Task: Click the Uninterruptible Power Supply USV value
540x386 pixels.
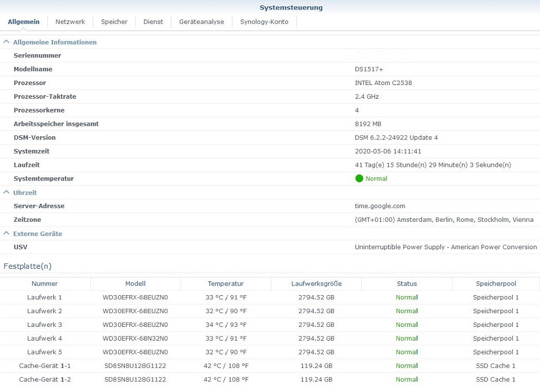Action: pos(446,247)
